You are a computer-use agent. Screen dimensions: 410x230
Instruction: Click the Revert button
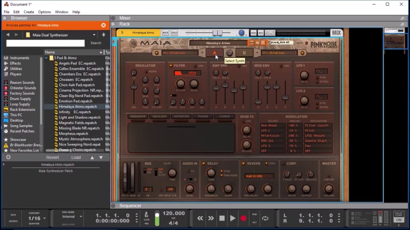[x=53, y=157]
